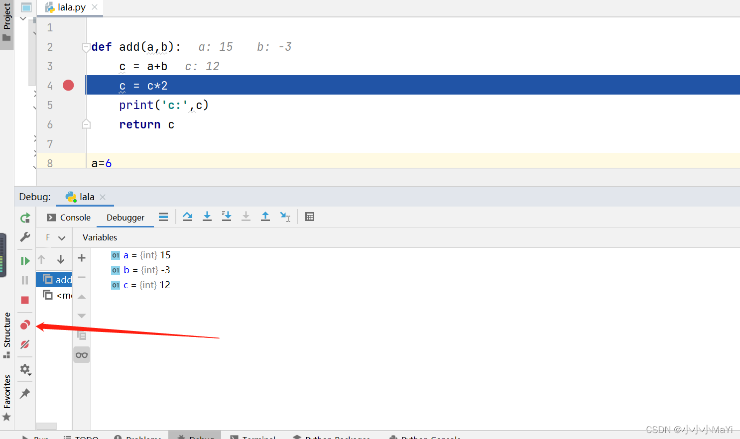Screen dimensions: 740x439
Task: Click the Variables panel header
Action: (100, 237)
